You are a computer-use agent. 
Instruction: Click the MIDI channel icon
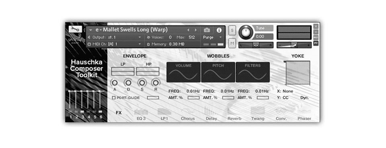(x=89, y=44)
